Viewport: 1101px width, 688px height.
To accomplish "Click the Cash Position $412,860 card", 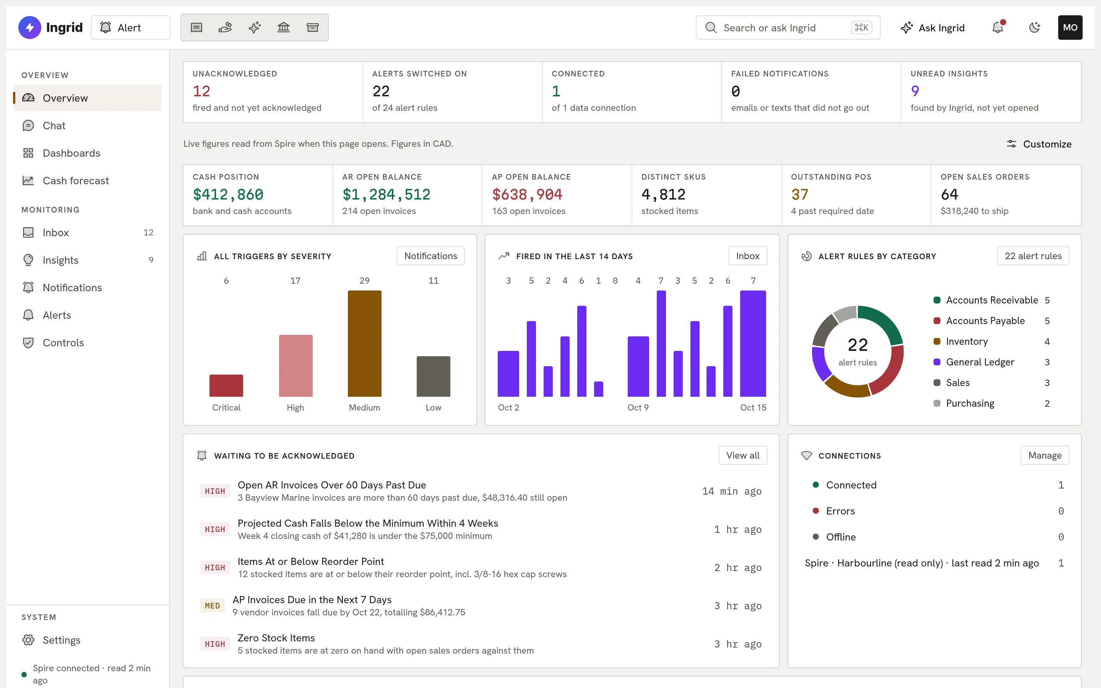I will 258,195.
